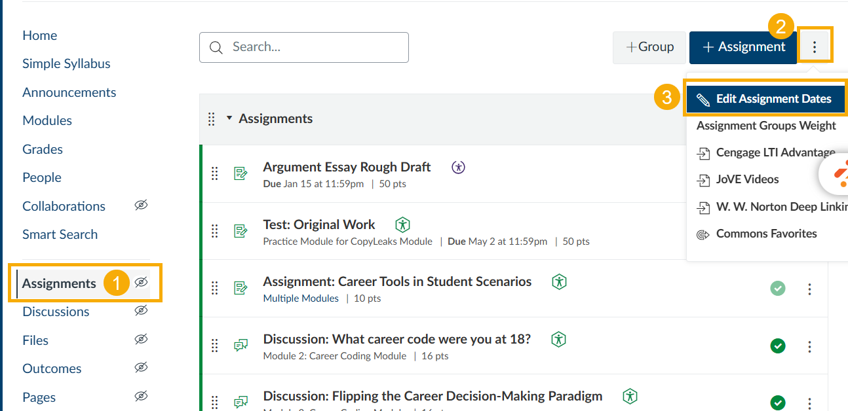Choose Edit Assignment Dates
Viewport: 848px width, 411px height.
pos(766,99)
